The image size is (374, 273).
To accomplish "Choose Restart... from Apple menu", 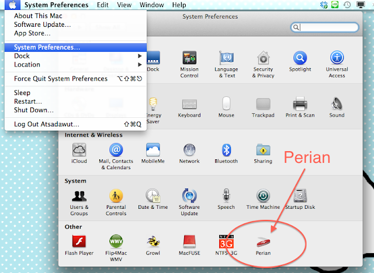I will (75, 101).
